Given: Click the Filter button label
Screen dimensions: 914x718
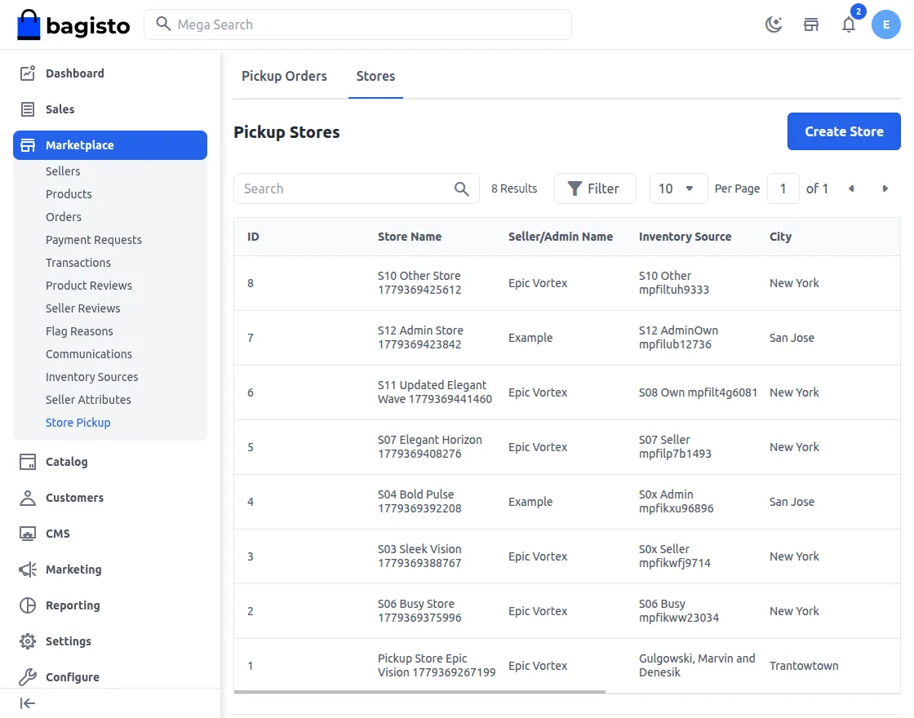Looking at the screenshot, I should tap(603, 188).
